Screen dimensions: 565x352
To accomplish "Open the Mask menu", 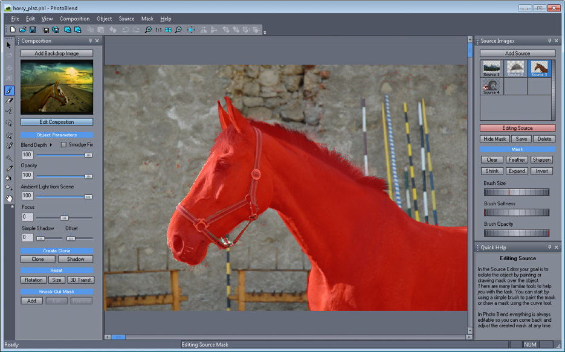I will 147,19.
